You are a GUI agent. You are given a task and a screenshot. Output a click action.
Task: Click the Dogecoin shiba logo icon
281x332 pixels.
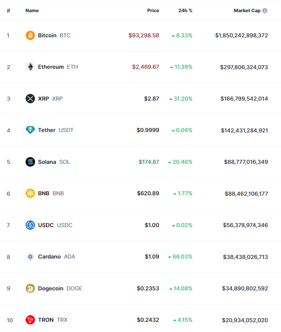(x=30, y=288)
